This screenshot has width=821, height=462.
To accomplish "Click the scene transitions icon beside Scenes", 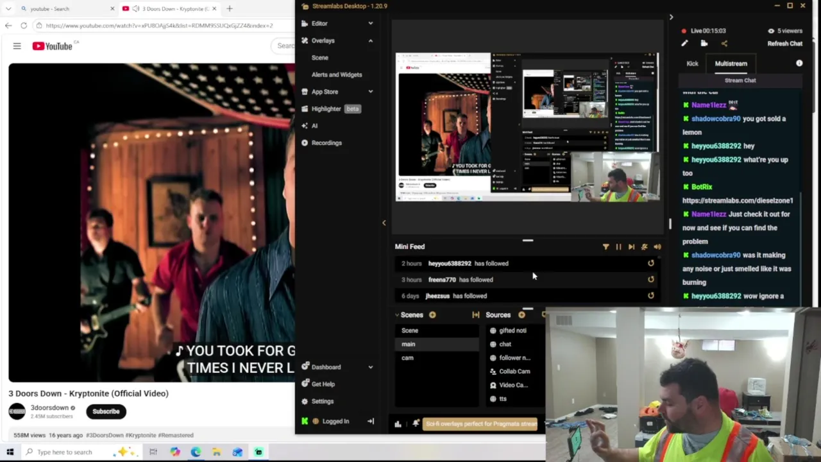I will pos(475,315).
